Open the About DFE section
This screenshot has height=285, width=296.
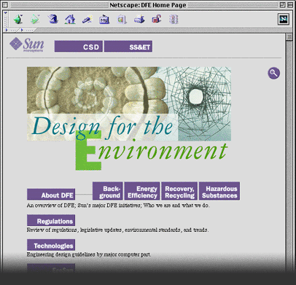[51, 194]
